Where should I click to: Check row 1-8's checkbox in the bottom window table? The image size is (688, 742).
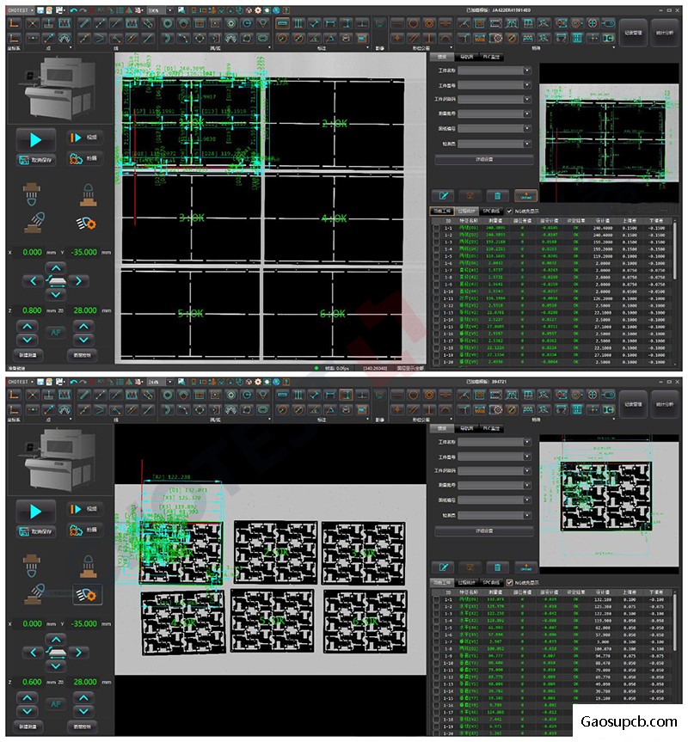[436, 649]
